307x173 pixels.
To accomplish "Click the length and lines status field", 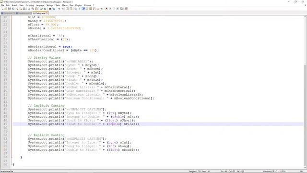I will click(200, 172).
